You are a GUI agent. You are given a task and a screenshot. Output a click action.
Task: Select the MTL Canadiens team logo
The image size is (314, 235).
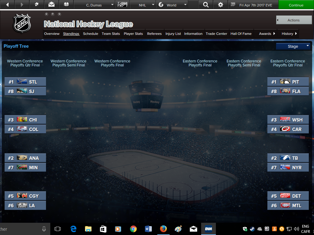[x=285, y=205]
